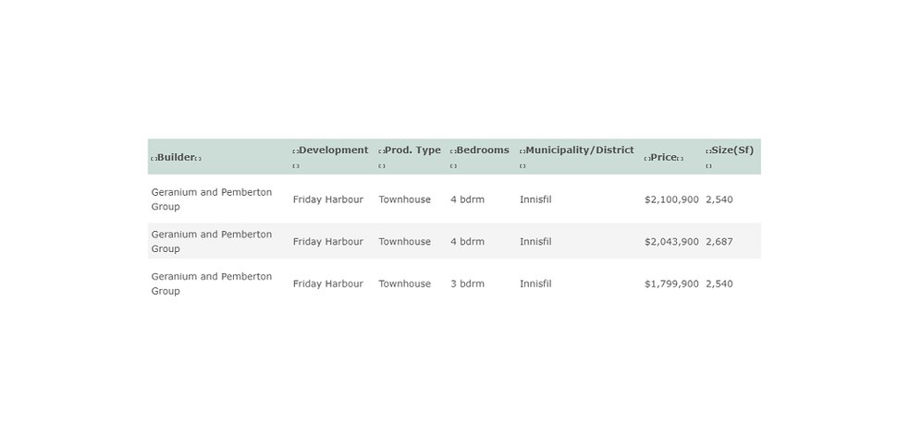910x446 pixels.
Task: Sort table by Bedrooms header text
Action: click(482, 150)
